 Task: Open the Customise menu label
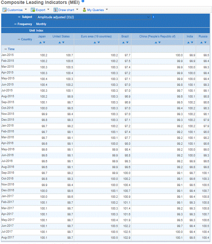pyautogui.click(x=15, y=10)
